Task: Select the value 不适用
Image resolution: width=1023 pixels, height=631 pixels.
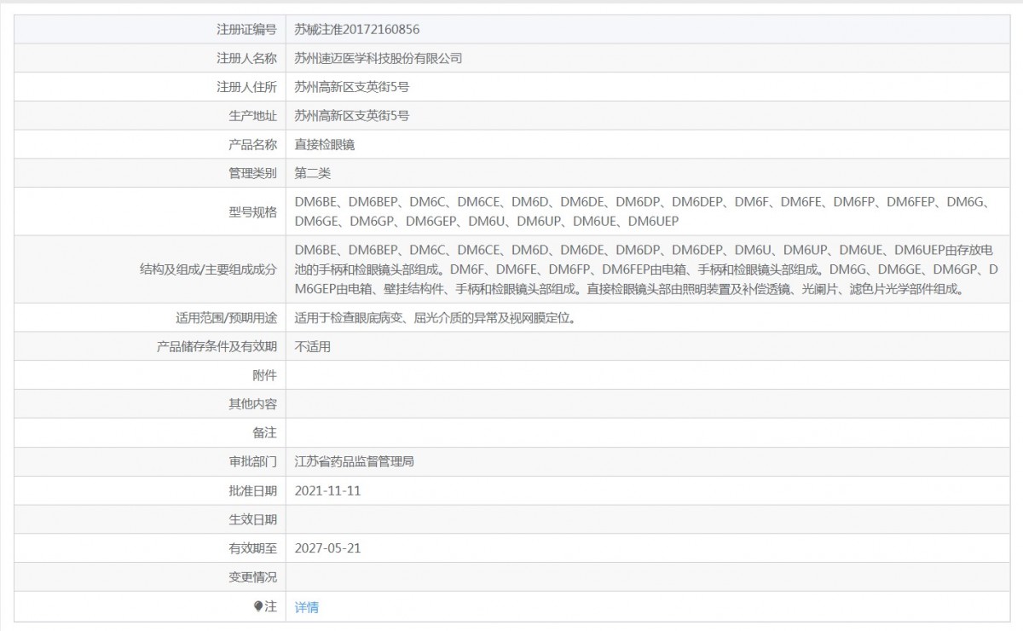Action: click(x=312, y=347)
